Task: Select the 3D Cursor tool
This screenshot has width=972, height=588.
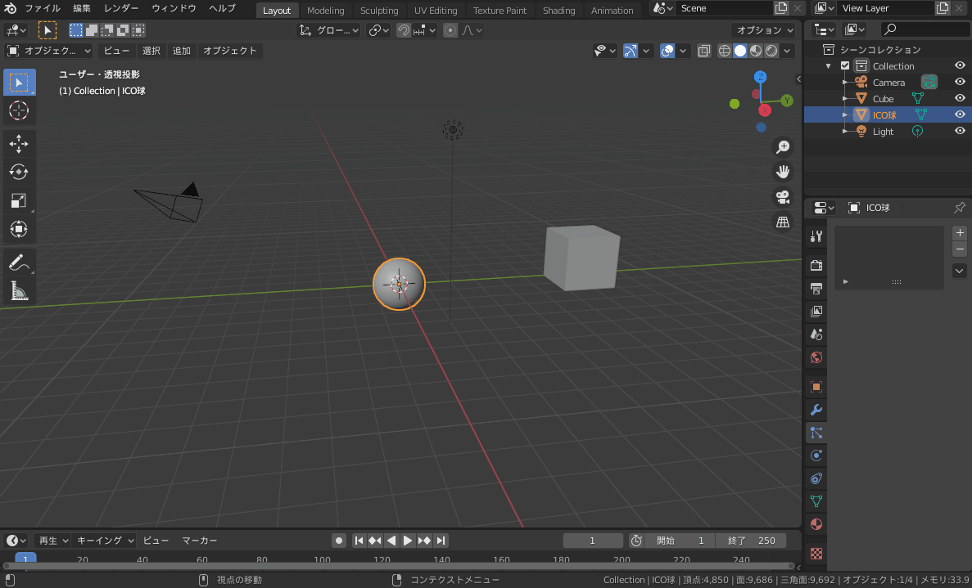Action: pos(19,110)
